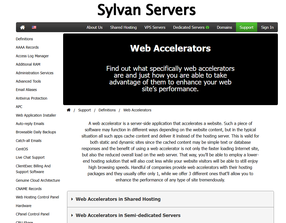Click the APC sidebar link
Image resolution: width=286 pixels, height=223 pixels.
[19, 107]
